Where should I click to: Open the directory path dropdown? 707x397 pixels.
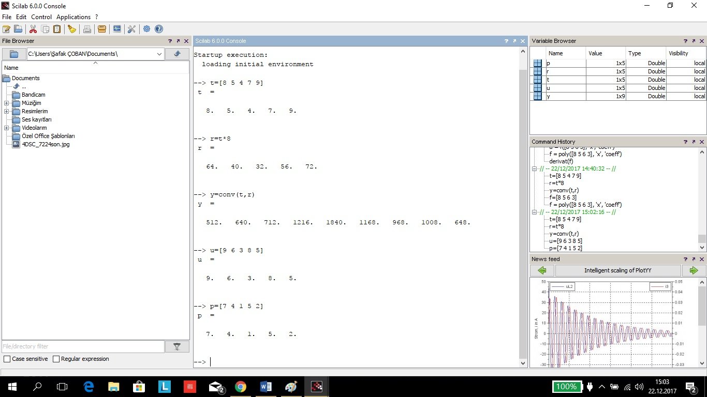click(x=159, y=54)
